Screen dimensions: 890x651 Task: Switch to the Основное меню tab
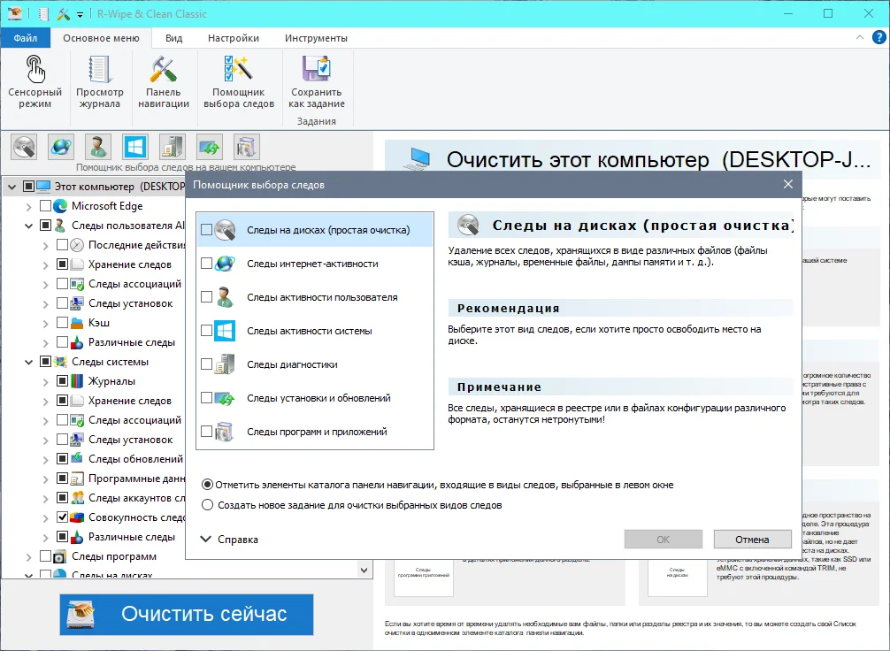pos(101,38)
